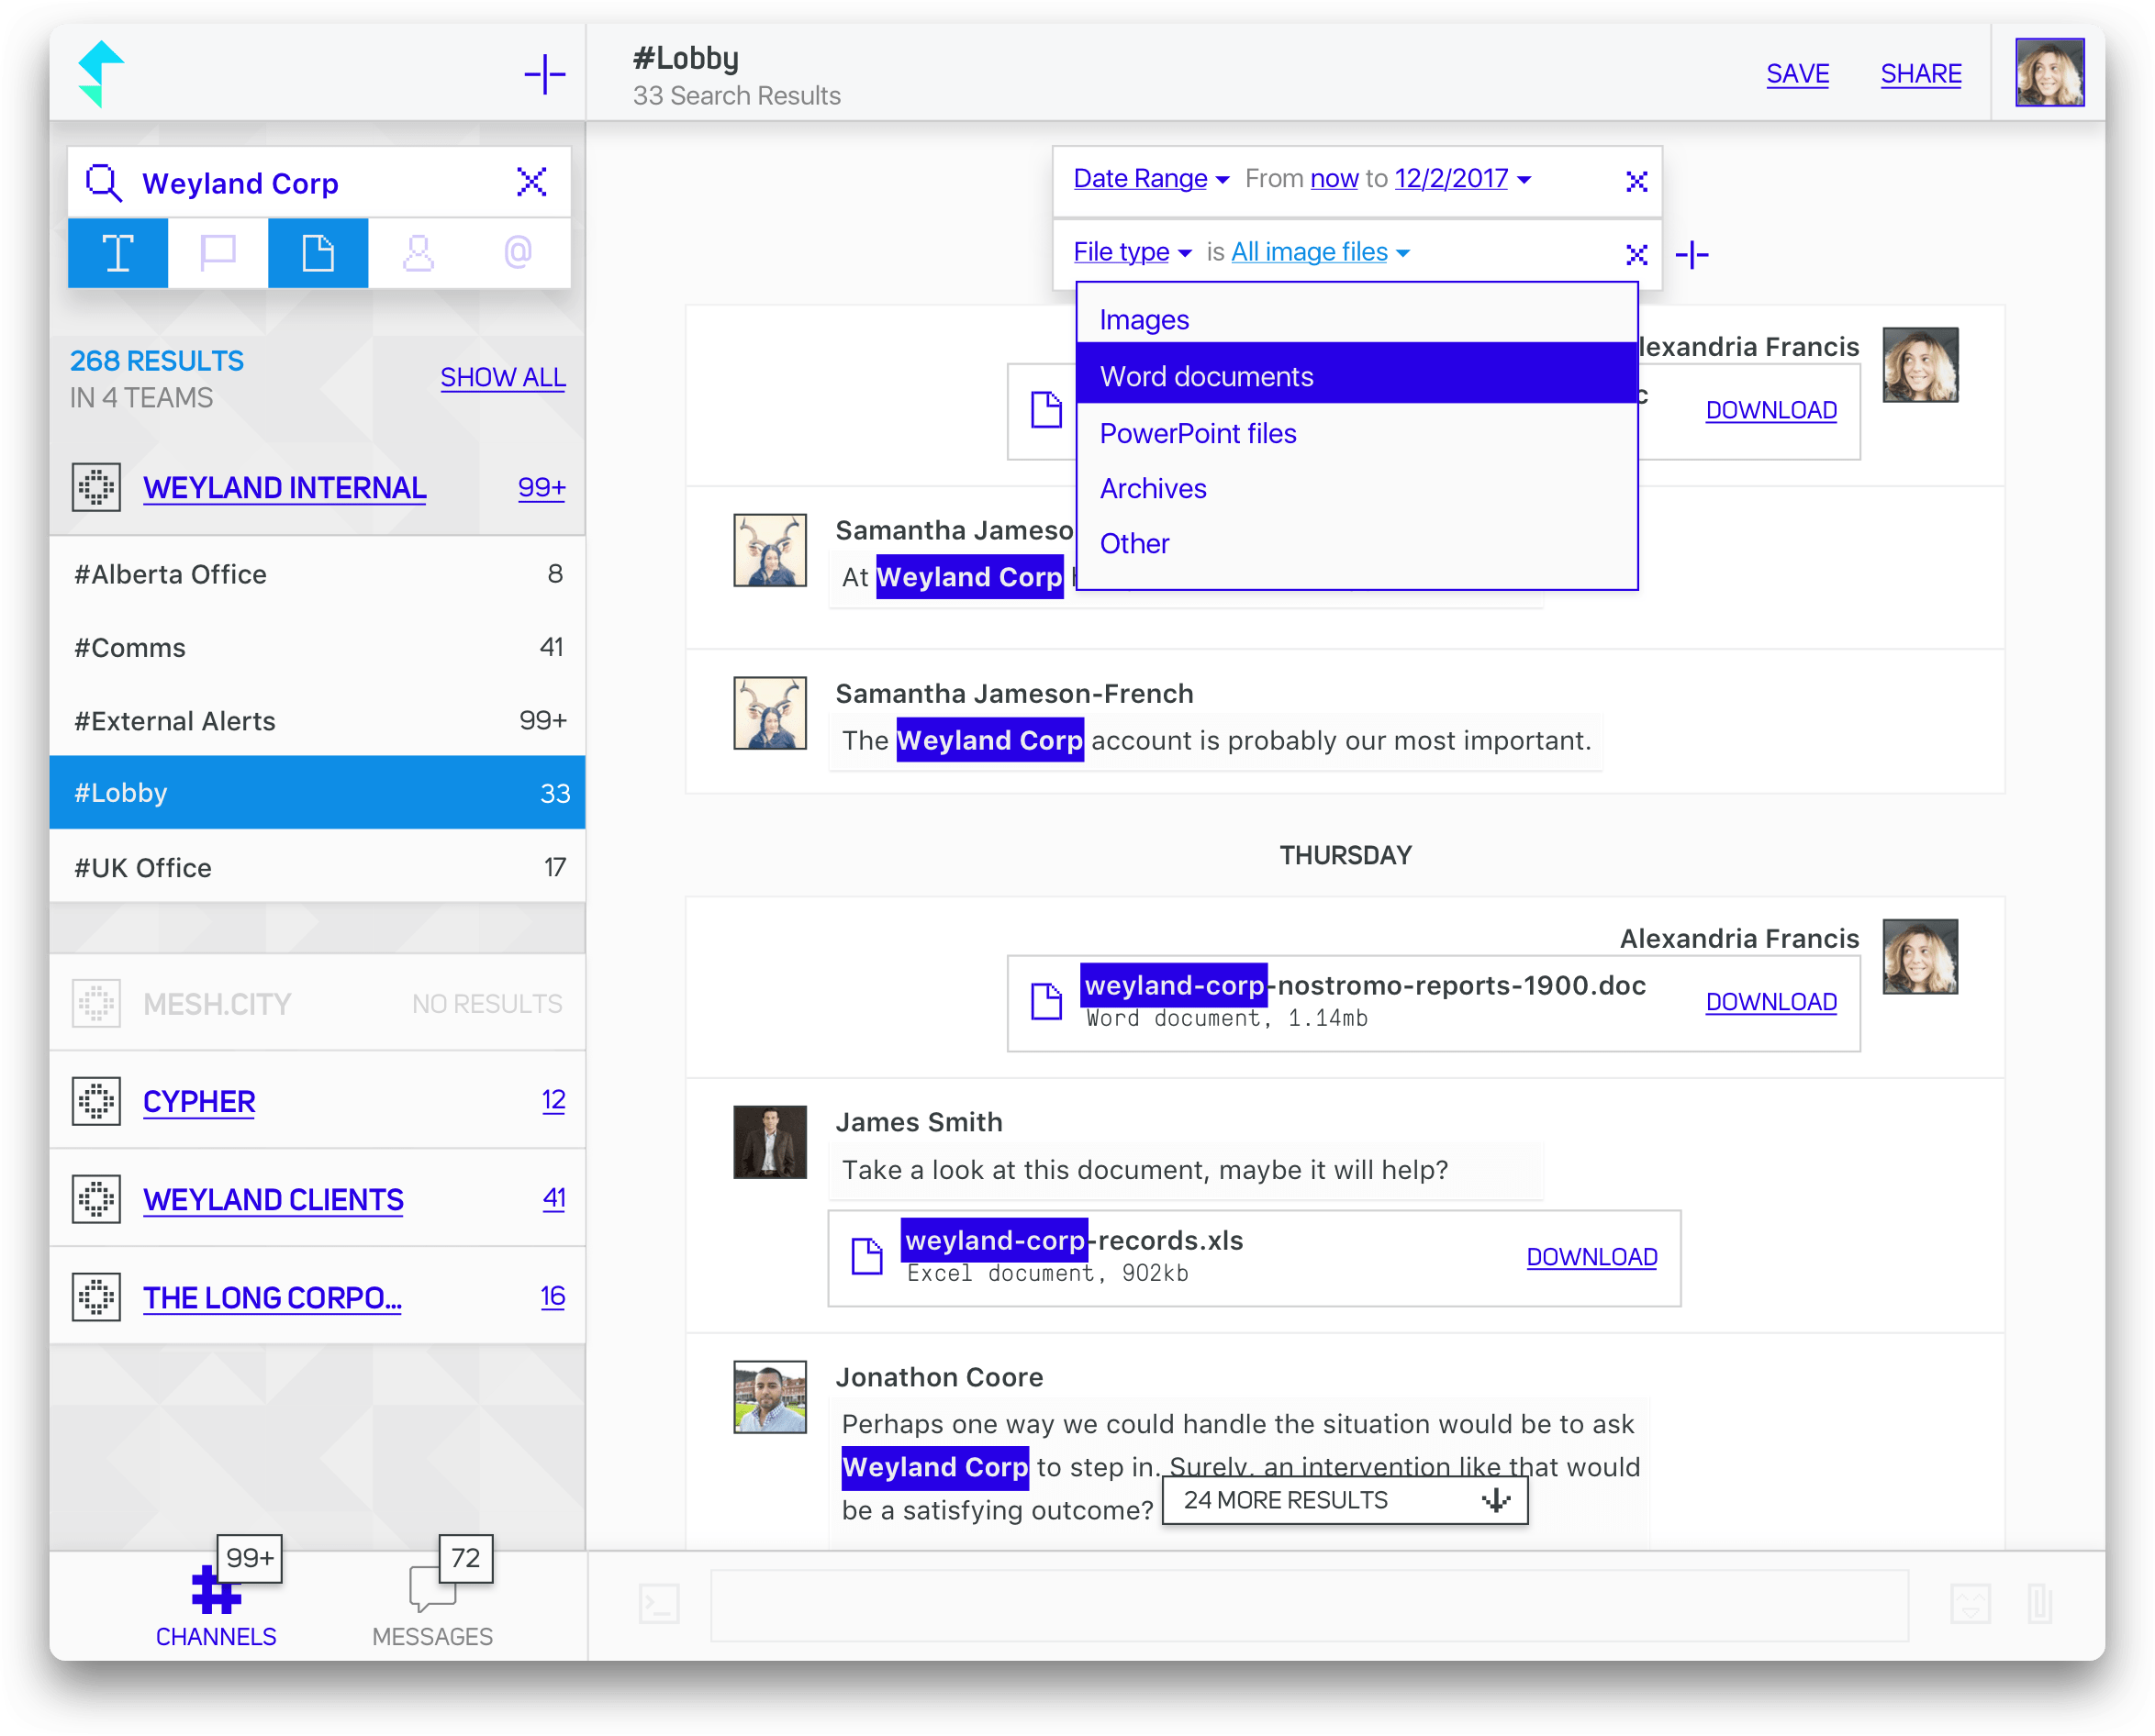Clear the Weyland Corp search
Viewport: 2155px width, 1736px height.
[531, 182]
